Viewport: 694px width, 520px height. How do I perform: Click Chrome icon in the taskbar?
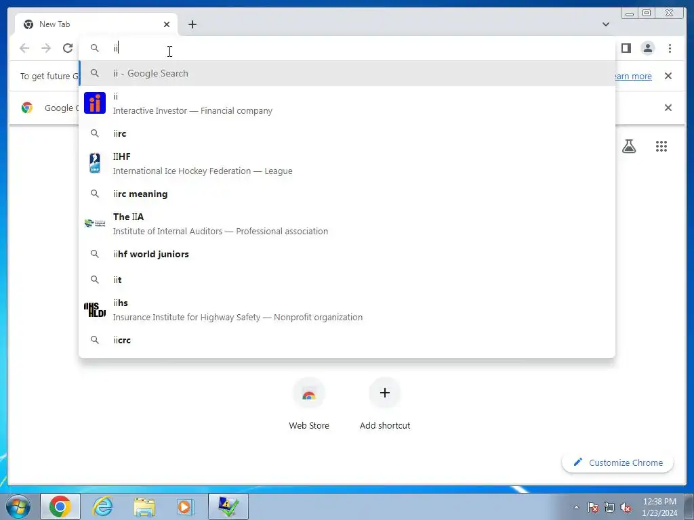click(x=60, y=506)
